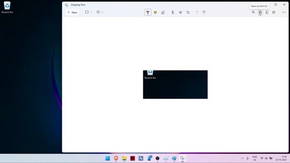Select the Recycle Bin desktop icon
The width and height of the screenshot is (290, 163).
(x=7, y=7)
